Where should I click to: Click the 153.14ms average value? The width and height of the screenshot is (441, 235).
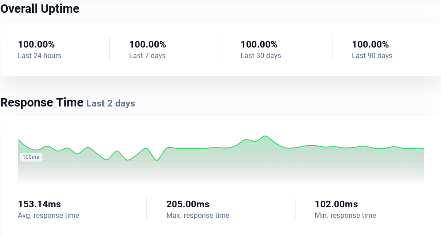tap(39, 204)
